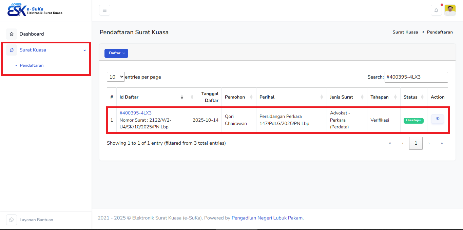The height and width of the screenshot is (230, 463).
Task: Click in the Search input field
Action: [416, 77]
